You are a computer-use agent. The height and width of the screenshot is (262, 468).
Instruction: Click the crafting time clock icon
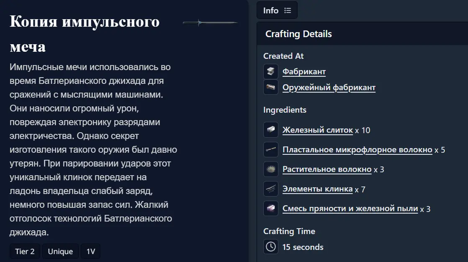pos(271,247)
